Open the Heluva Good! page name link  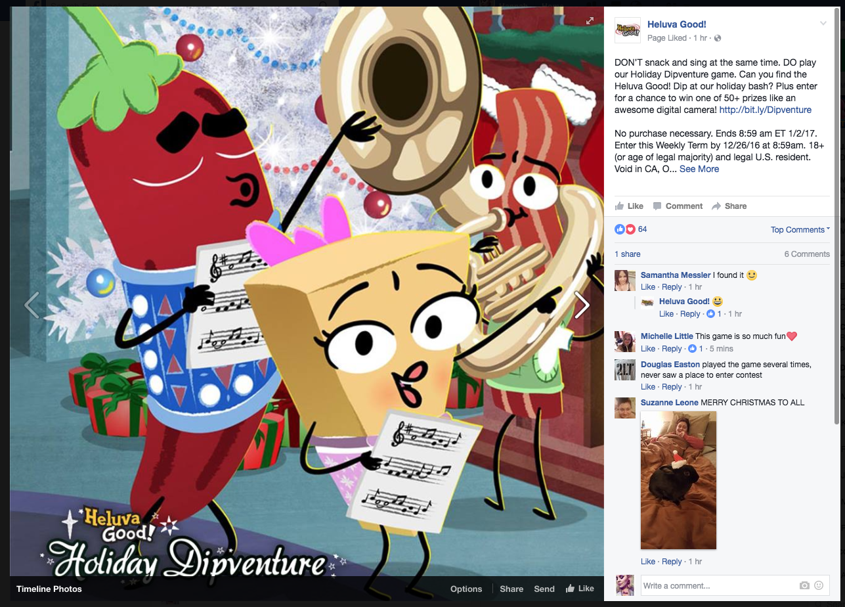pyautogui.click(x=676, y=24)
